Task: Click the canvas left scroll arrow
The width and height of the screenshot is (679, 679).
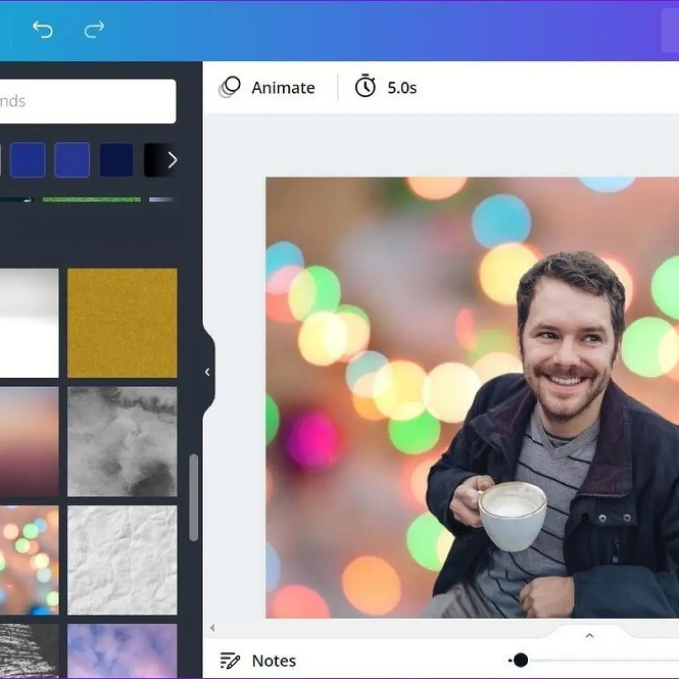Action: [x=212, y=628]
